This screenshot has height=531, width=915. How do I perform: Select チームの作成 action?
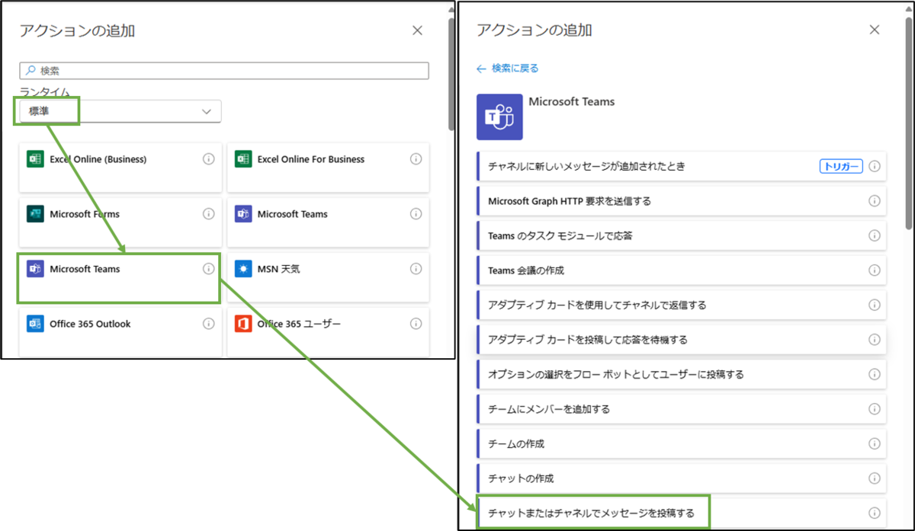tap(682, 443)
